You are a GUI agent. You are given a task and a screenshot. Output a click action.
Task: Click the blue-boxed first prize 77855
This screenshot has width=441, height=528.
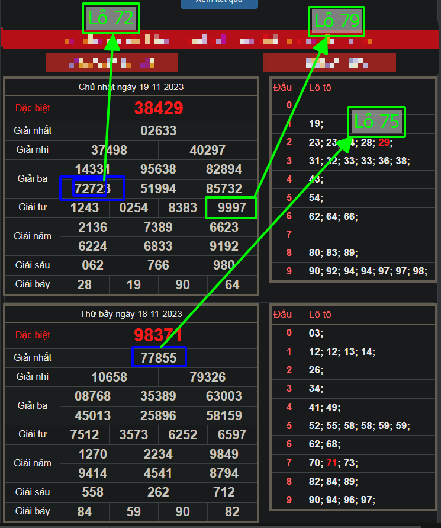coord(159,357)
